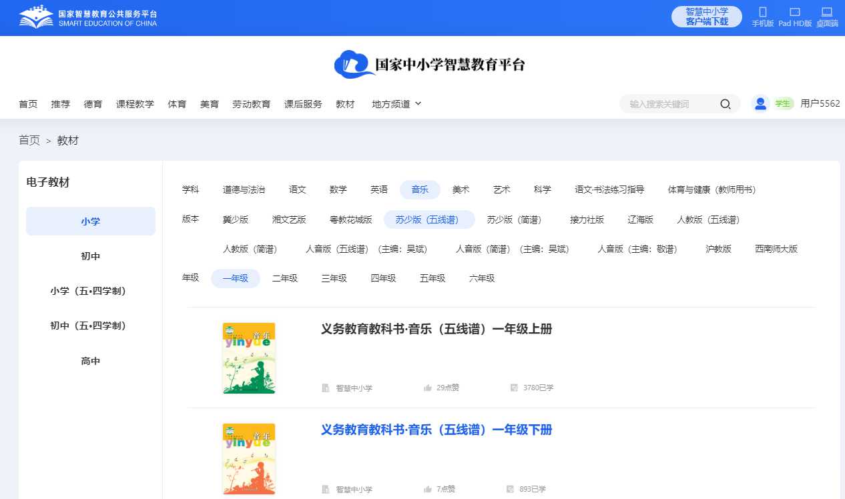This screenshot has height=499, width=845.
Task: Choose the 道德与法治 subject filter
Action: tap(244, 189)
